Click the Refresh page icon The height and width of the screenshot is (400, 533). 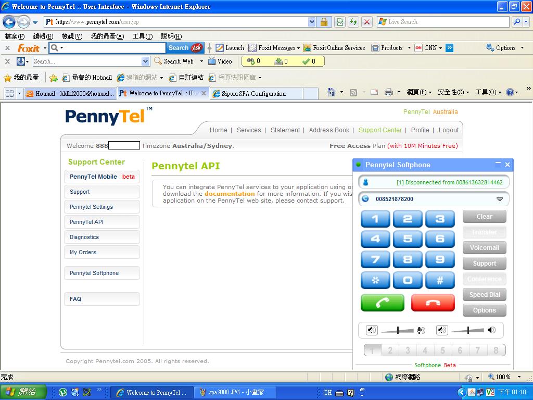click(x=353, y=22)
